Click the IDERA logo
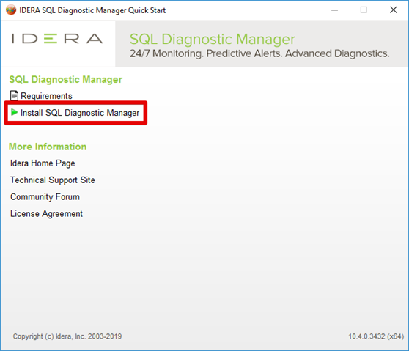The width and height of the screenshot is (409, 351). [57, 39]
